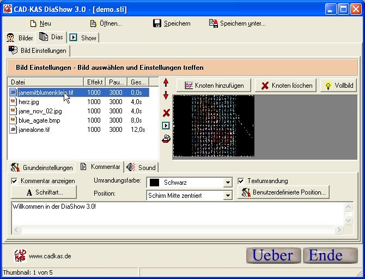
Task: Disable the Textumrandung checkbox
Action: [x=241, y=181]
